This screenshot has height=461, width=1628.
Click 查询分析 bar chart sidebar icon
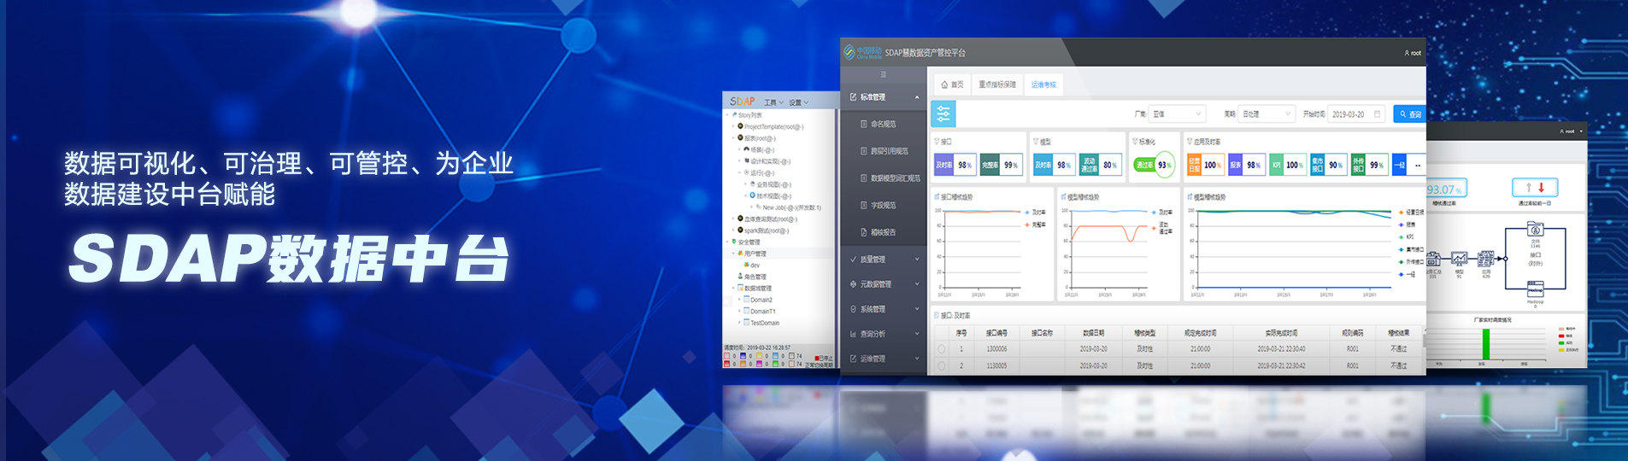(853, 334)
